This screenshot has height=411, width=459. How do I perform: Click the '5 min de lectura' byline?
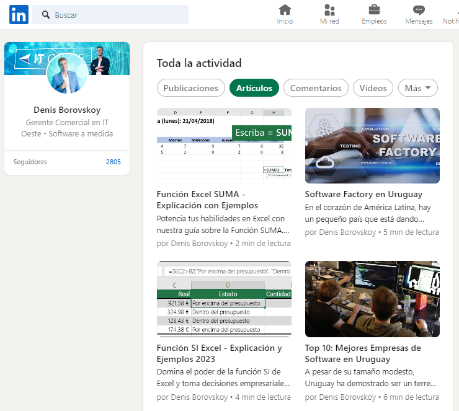tap(372, 232)
